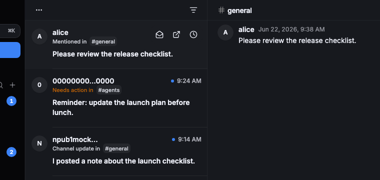Open the #general tag in npub1mock's update
Viewport: 380px width, 180px height.
tap(117, 148)
